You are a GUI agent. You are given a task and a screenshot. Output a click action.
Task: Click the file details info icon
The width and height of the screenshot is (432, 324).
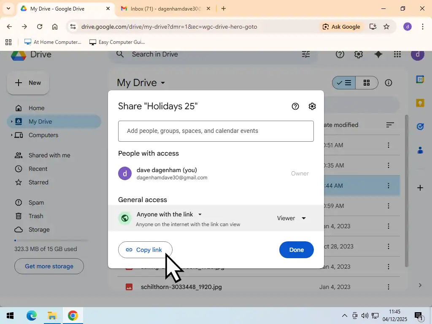[388, 83]
